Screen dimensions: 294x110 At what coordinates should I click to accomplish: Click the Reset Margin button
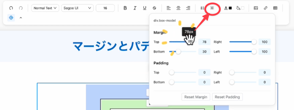(x=195, y=97)
